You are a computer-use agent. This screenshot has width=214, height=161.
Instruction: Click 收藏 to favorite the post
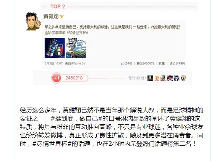click(162, 63)
